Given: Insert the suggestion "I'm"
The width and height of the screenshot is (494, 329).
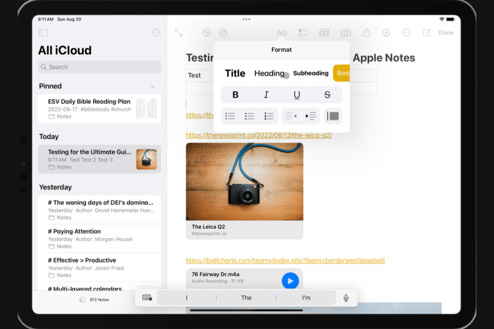Looking at the screenshot, I should (306, 298).
